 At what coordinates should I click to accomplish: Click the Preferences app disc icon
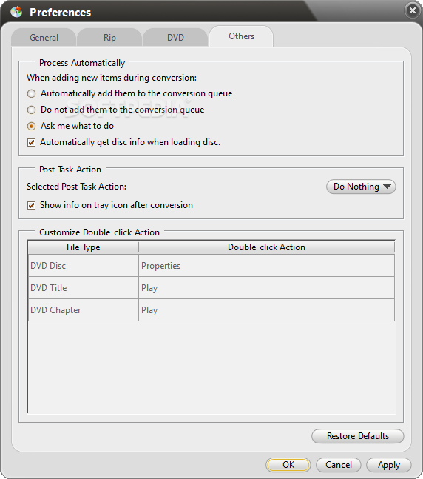coord(16,12)
